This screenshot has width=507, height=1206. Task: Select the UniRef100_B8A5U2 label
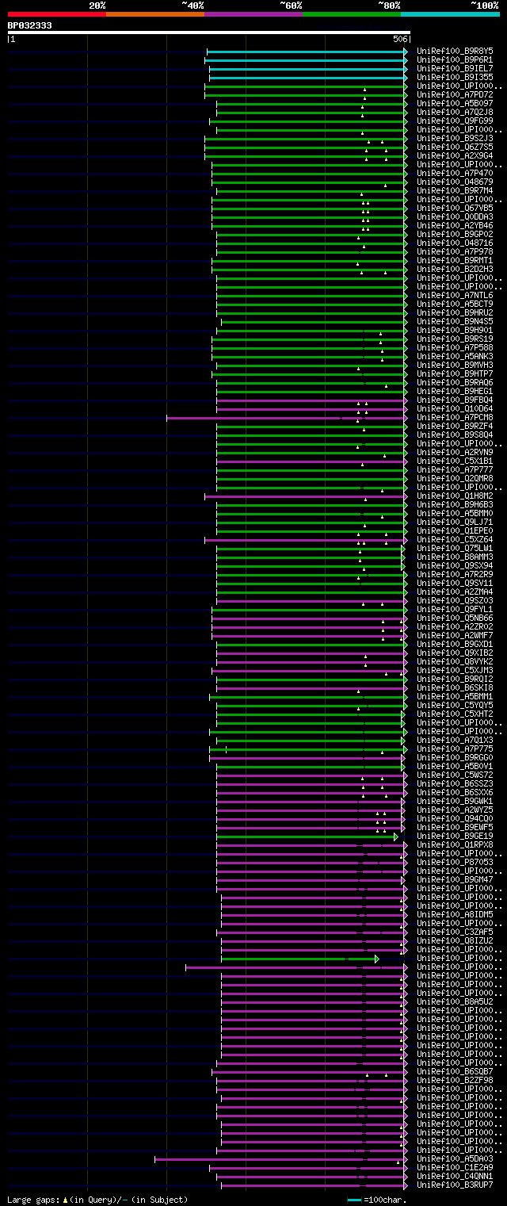pyautogui.click(x=455, y=1001)
